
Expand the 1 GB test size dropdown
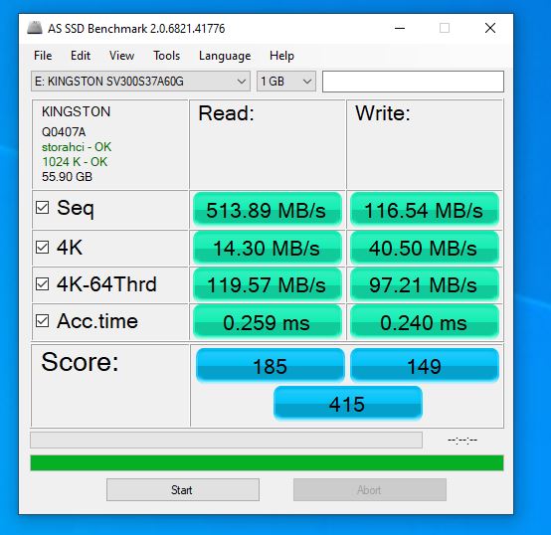coord(286,82)
